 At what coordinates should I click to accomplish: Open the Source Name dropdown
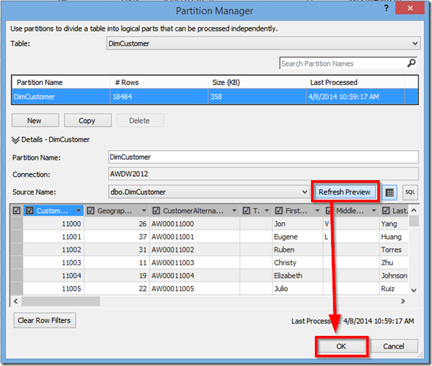click(305, 192)
